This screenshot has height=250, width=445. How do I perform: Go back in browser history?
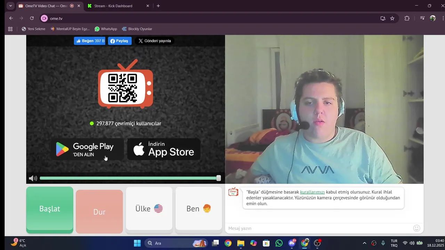coord(11,18)
